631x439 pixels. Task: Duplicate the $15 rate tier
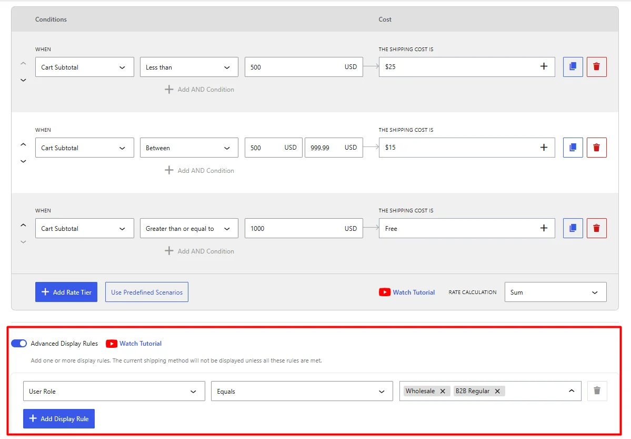[x=573, y=148]
